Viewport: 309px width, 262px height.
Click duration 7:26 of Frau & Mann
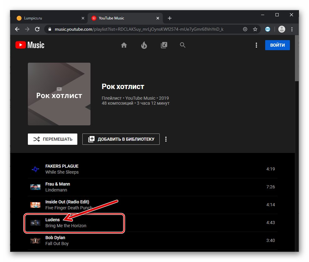click(x=270, y=187)
